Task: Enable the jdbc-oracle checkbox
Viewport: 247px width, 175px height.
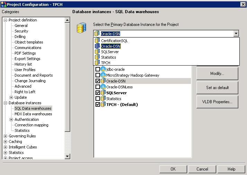Action: [x=98, y=69]
